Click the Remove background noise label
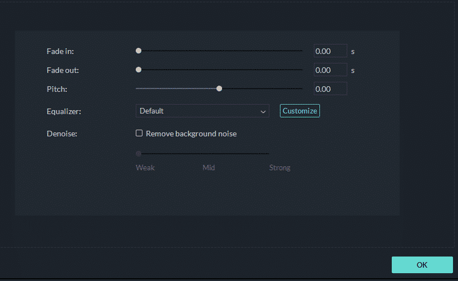This screenshot has width=458, height=281. (x=191, y=134)
